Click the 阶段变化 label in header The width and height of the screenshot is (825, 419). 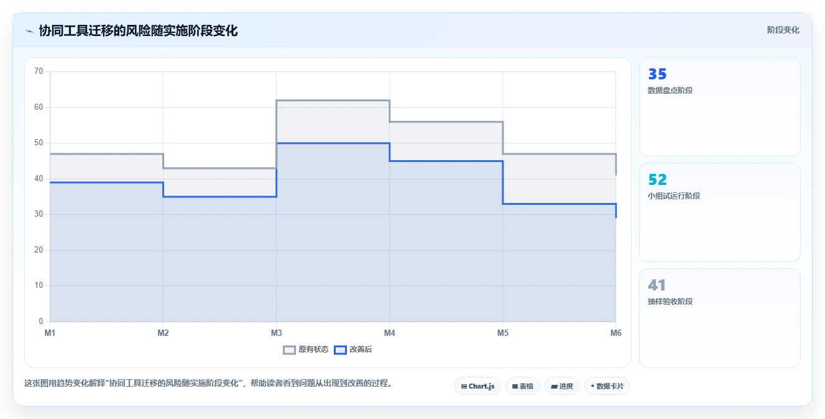(783, 30)
